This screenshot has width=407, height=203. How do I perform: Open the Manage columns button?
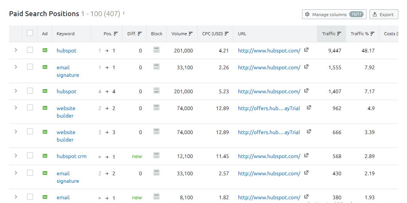(334, 15)
